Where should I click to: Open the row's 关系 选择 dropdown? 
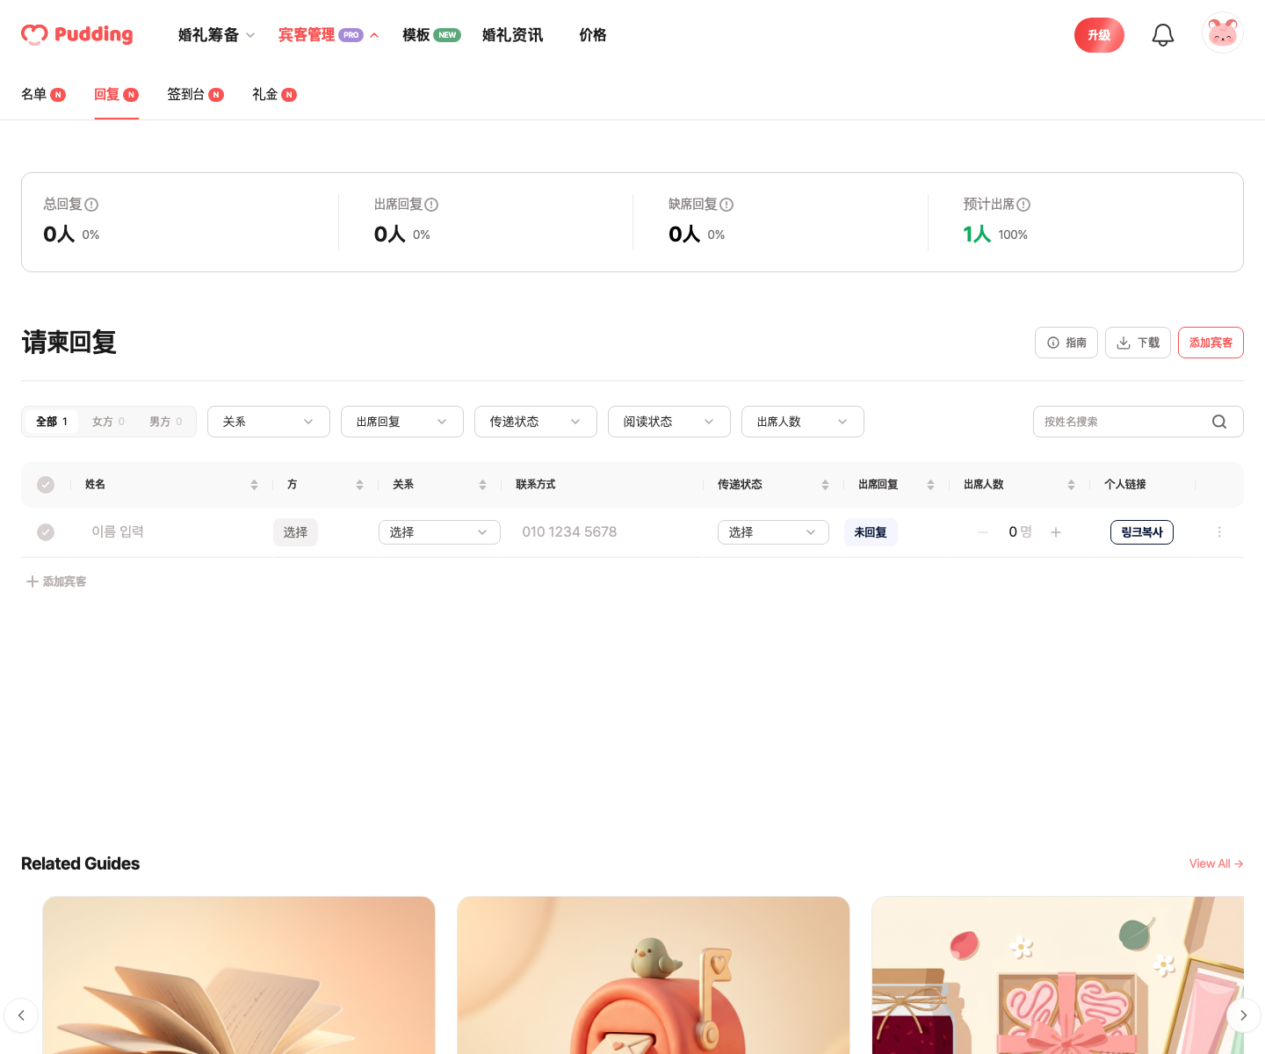[439, 532]
